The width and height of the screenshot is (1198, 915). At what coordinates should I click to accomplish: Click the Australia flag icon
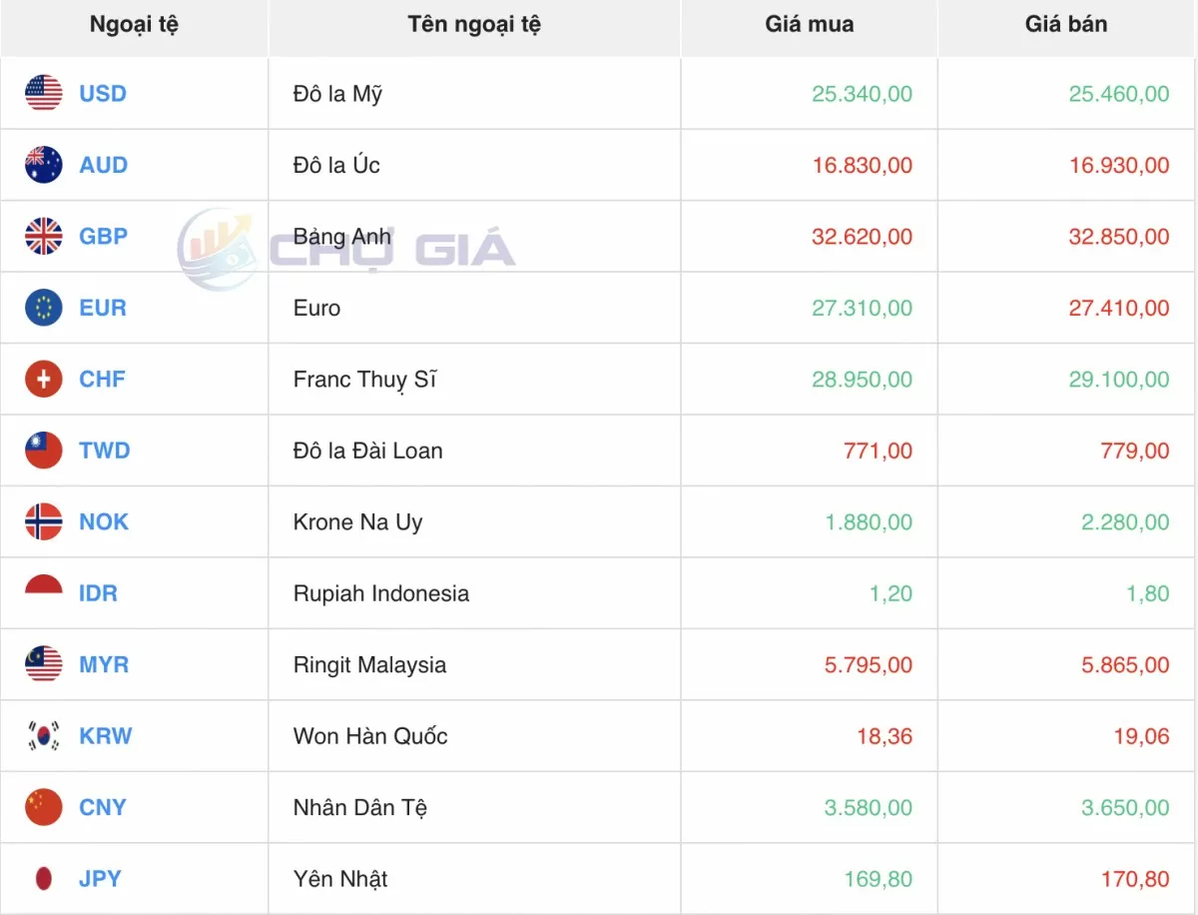pyautogui.click(x=44, y=165)
